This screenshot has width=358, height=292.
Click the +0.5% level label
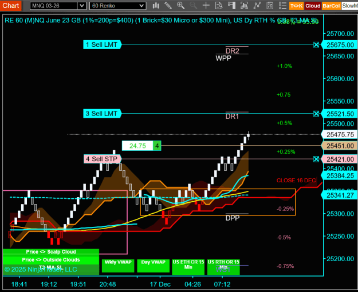284,123
